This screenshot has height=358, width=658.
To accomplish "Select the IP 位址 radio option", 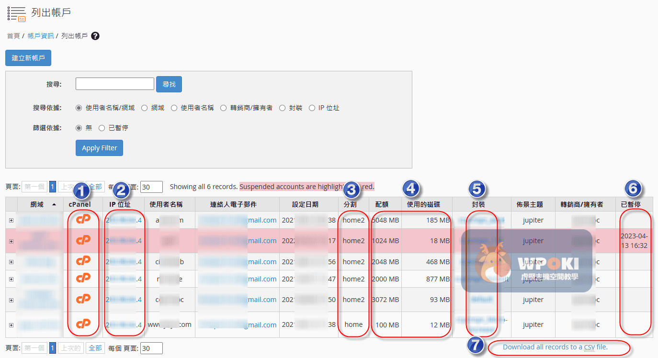I will (x=312, y=108).
